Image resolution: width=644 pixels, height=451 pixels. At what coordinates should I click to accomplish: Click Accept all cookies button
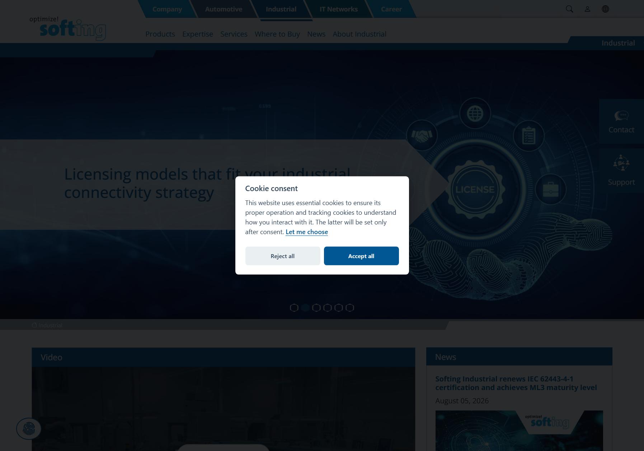361,256
